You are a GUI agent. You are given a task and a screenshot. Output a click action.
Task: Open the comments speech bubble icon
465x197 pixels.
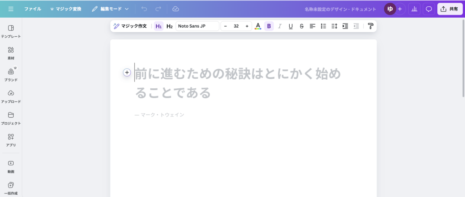428,9
